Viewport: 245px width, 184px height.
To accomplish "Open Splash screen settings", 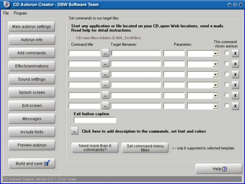I will point(31,92).
